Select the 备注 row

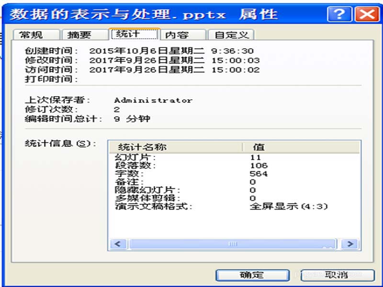[234, 182]
